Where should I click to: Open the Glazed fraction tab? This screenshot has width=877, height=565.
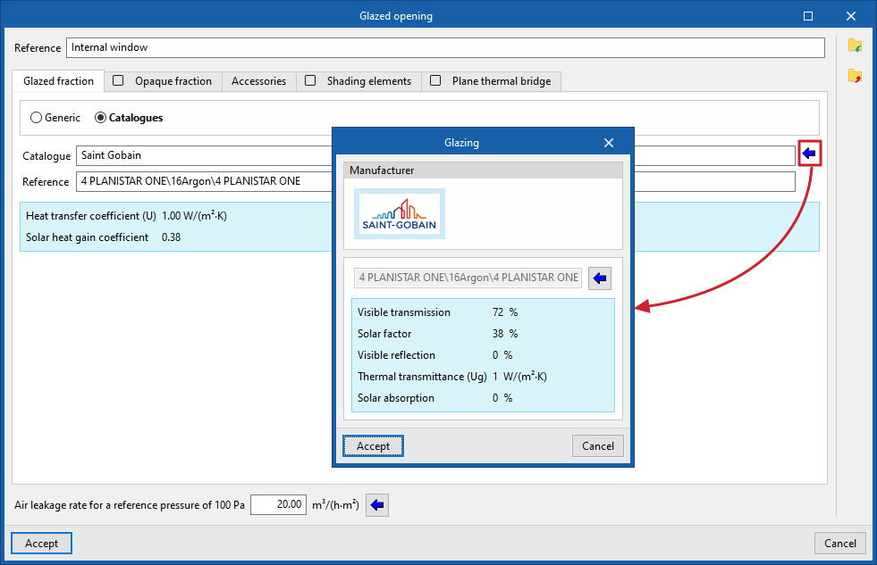[58, 81]
